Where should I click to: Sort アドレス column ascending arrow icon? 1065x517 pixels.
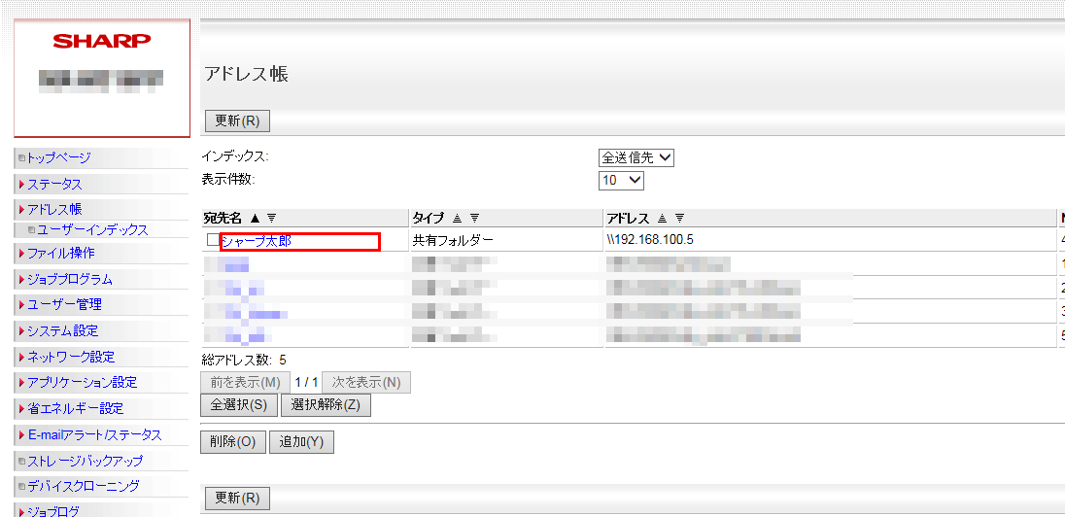point(662,218)
